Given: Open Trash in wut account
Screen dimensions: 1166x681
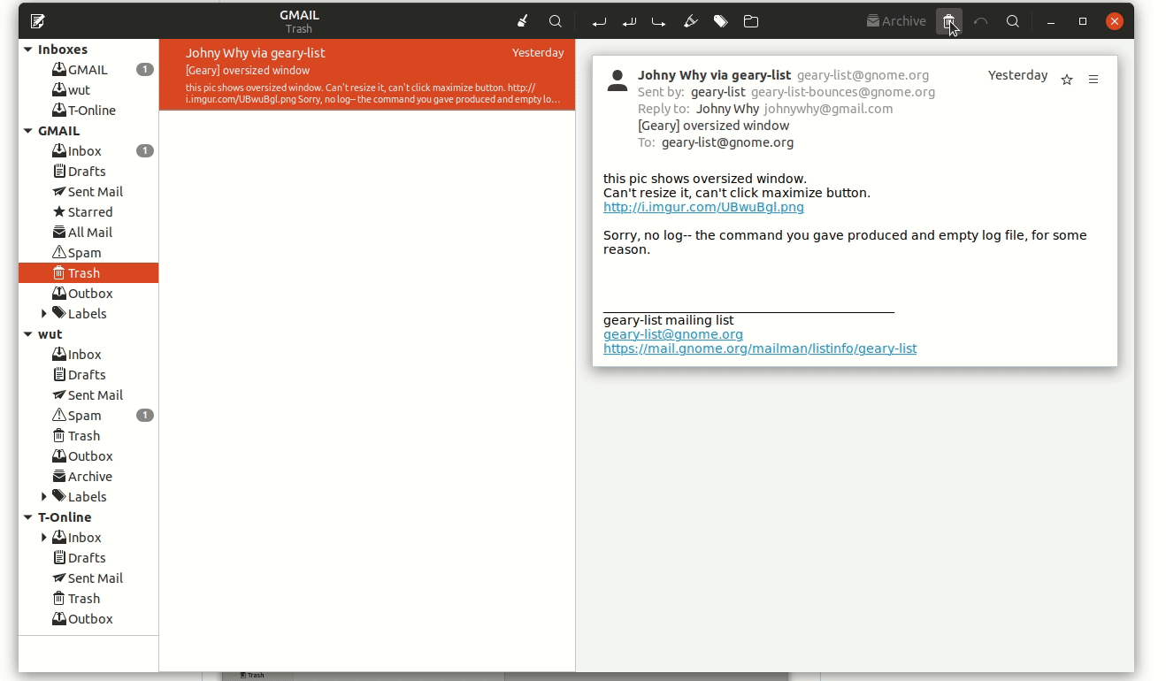Looking at the screenshot, I should [x=88, y=436].
